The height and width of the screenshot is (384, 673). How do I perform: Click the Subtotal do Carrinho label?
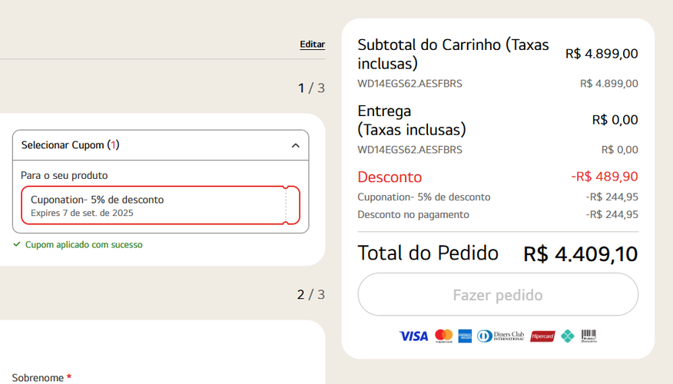click(x=453, y=54)
